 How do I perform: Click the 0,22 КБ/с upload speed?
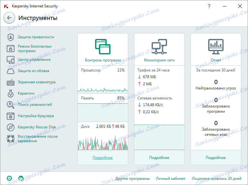pos(151,112)
